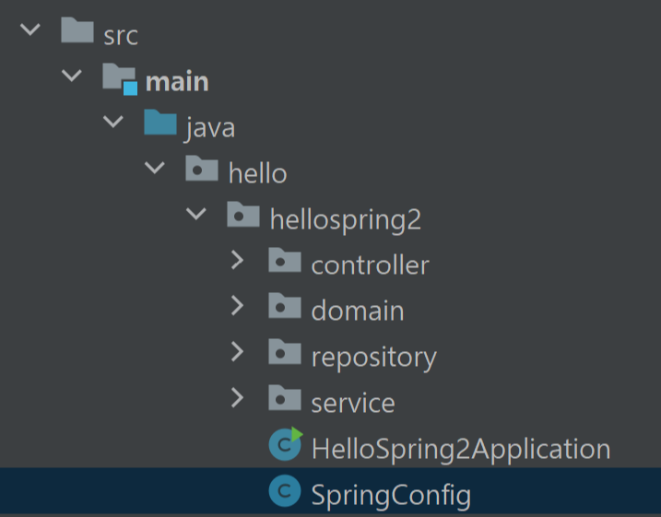
Task: Select the service package label
Action: pos(353,404)
